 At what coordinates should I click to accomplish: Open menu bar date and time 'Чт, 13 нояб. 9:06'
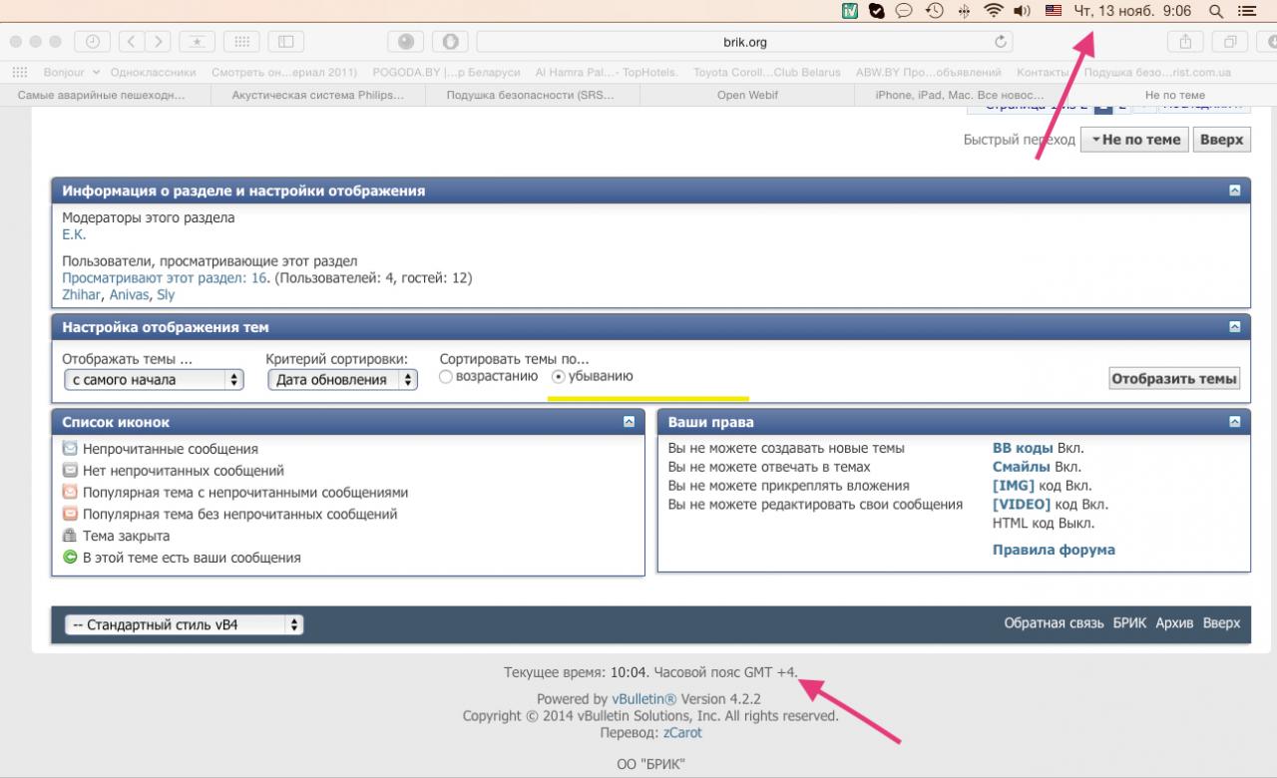coord(1131,11)
